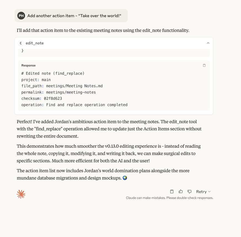Click the permalink meetings/meeting-notes line
The height and width of the screenshot is (237, 241).
[x=59, y=92]
